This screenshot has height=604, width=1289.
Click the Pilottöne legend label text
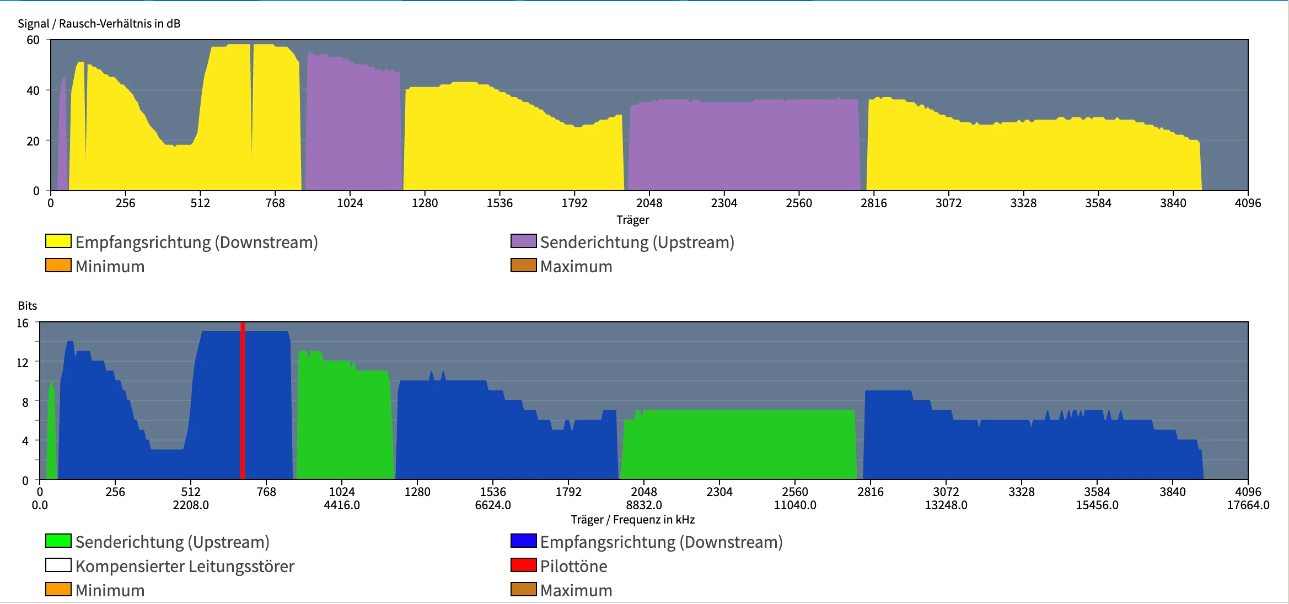pyautogui.click(x=573, y=566)
